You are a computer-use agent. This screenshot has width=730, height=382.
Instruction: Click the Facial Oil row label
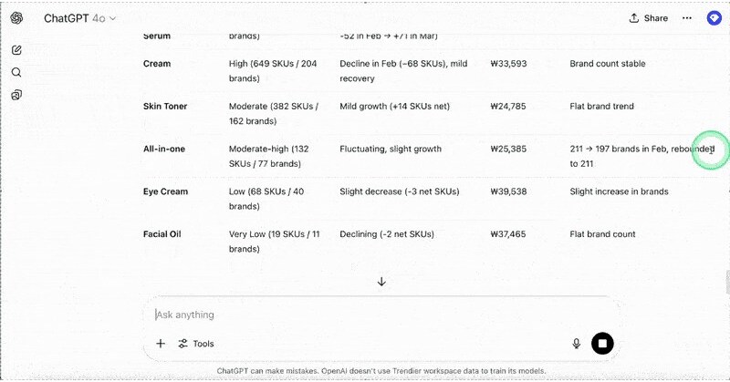(162, 234)
